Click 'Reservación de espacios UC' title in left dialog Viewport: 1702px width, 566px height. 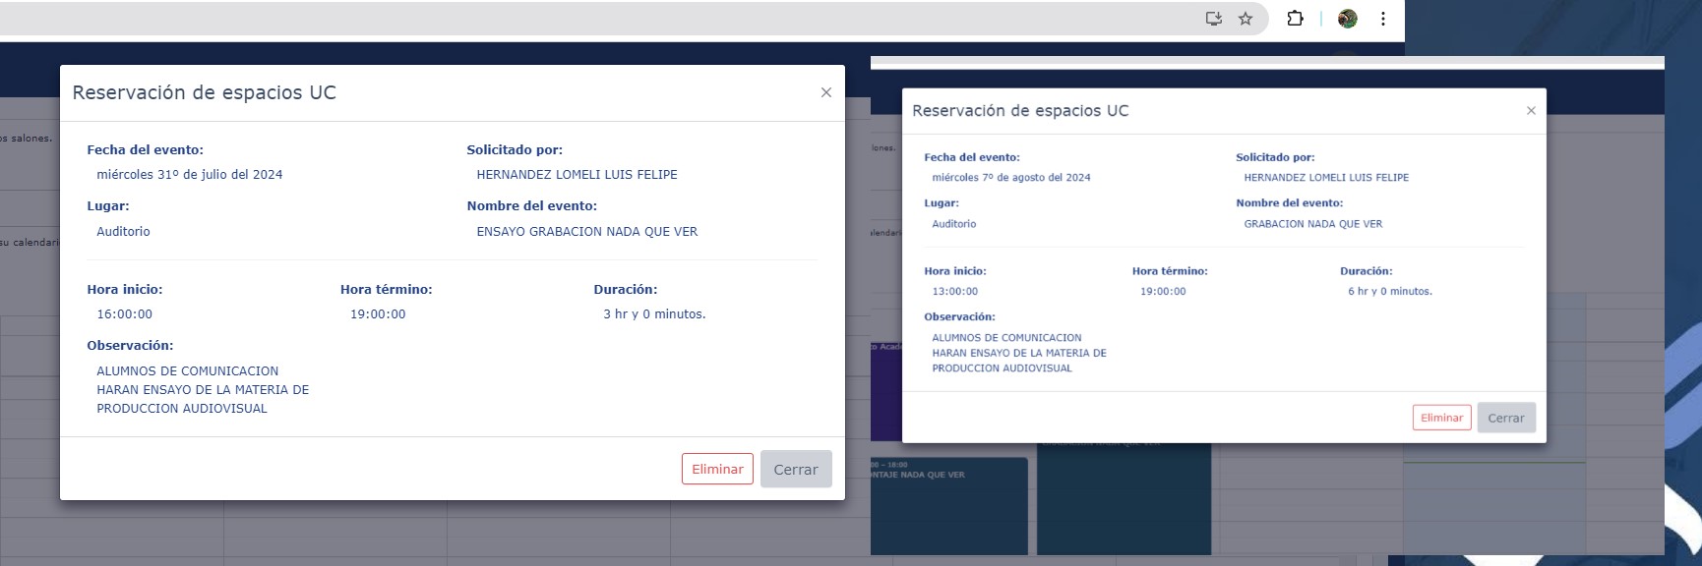pos(205,92)
